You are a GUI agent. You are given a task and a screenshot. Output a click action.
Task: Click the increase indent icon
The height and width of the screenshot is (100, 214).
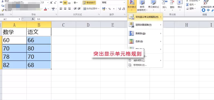(79, 9)
